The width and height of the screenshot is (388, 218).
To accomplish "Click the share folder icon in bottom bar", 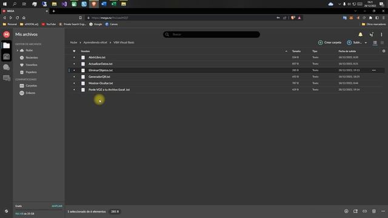I will coord(356,211).
